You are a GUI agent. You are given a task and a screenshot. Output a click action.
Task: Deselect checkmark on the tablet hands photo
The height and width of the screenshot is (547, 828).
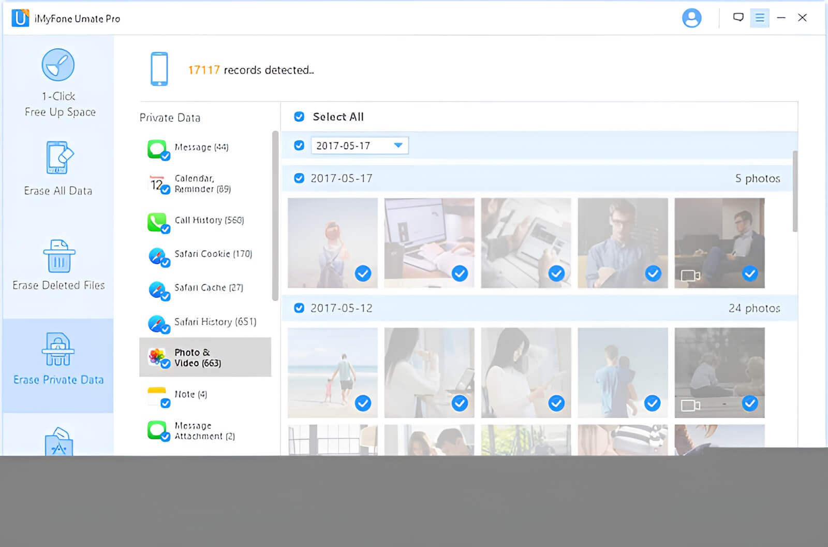[x=556, y=273]
